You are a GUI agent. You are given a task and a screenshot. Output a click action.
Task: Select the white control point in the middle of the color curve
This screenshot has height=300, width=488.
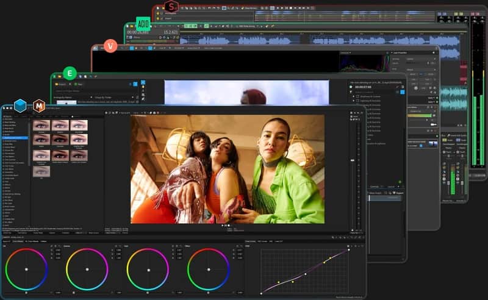(x=306, y=274)
